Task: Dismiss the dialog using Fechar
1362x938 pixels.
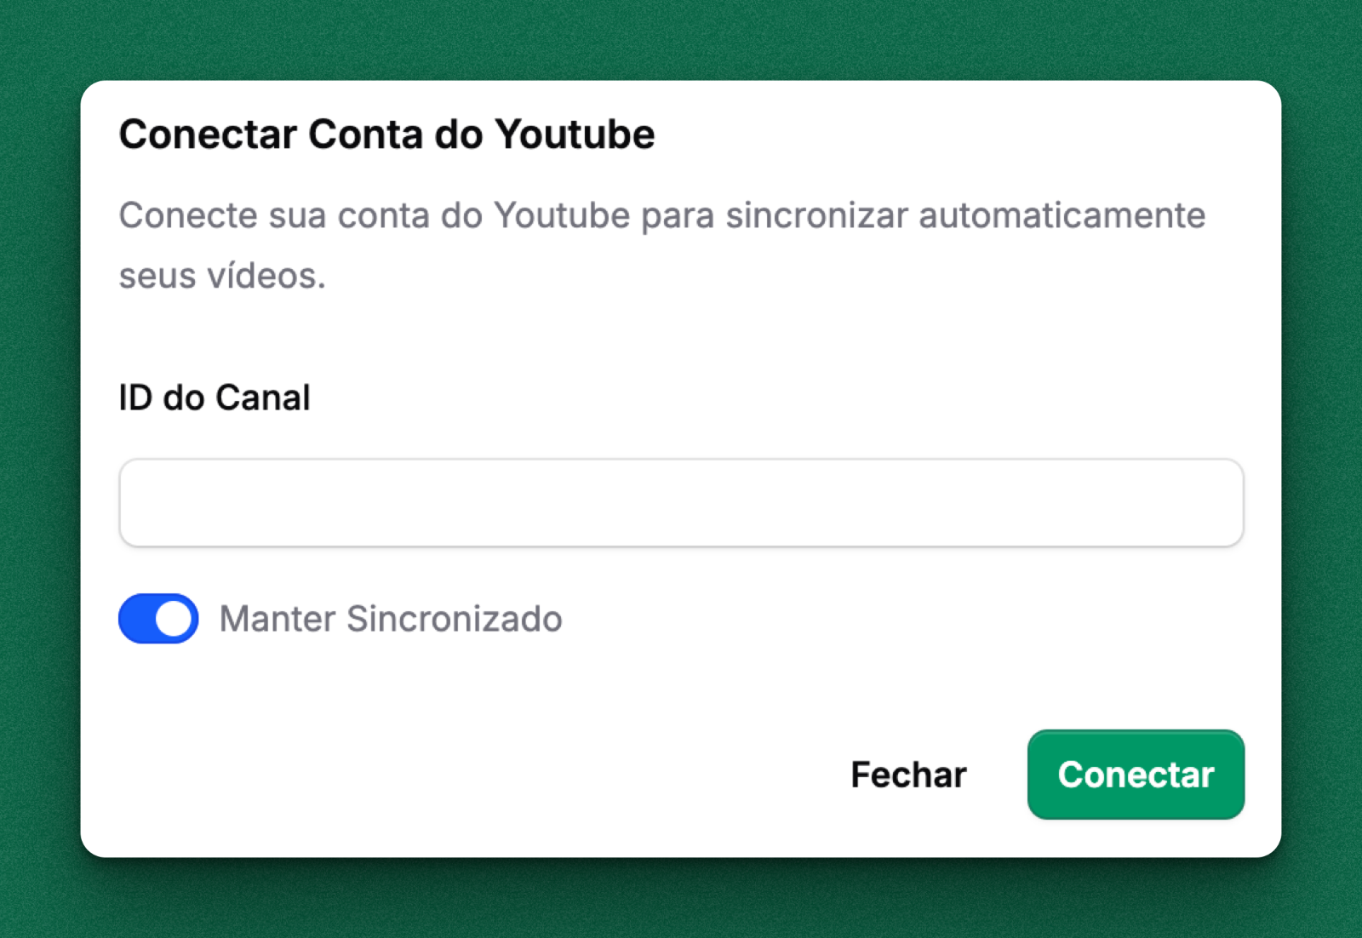Action: point(908,775)
